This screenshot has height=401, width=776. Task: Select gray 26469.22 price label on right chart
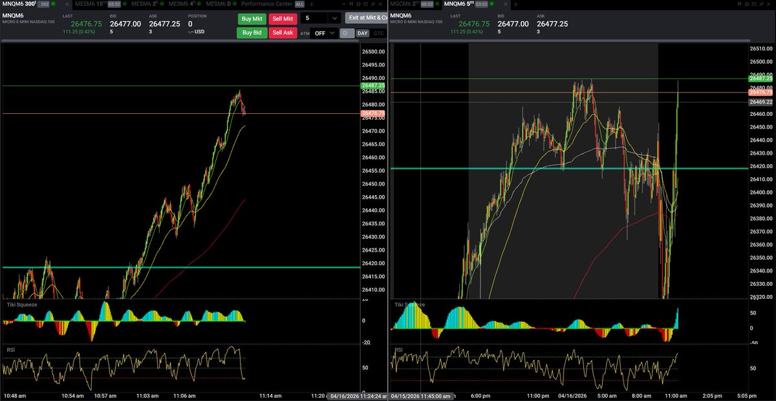761,102
